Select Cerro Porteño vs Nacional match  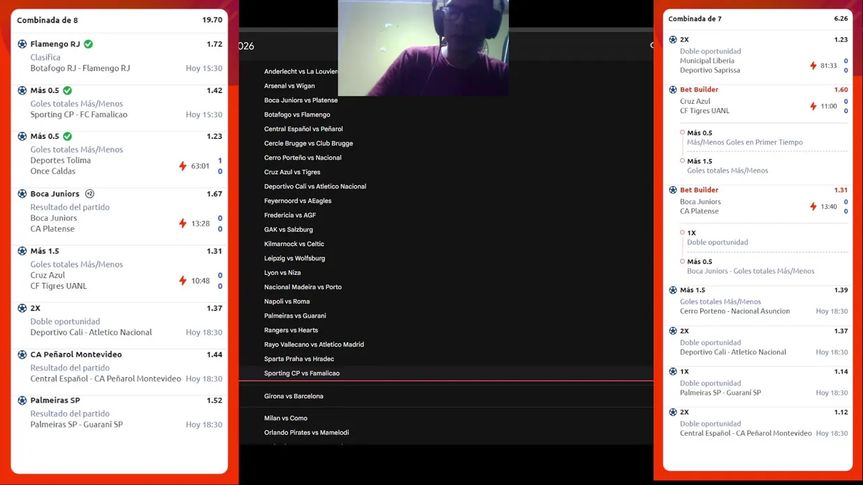(303, 158)
